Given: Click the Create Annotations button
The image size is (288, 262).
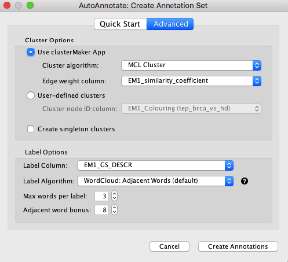Looking at the screenshot, I should (238, 246).
